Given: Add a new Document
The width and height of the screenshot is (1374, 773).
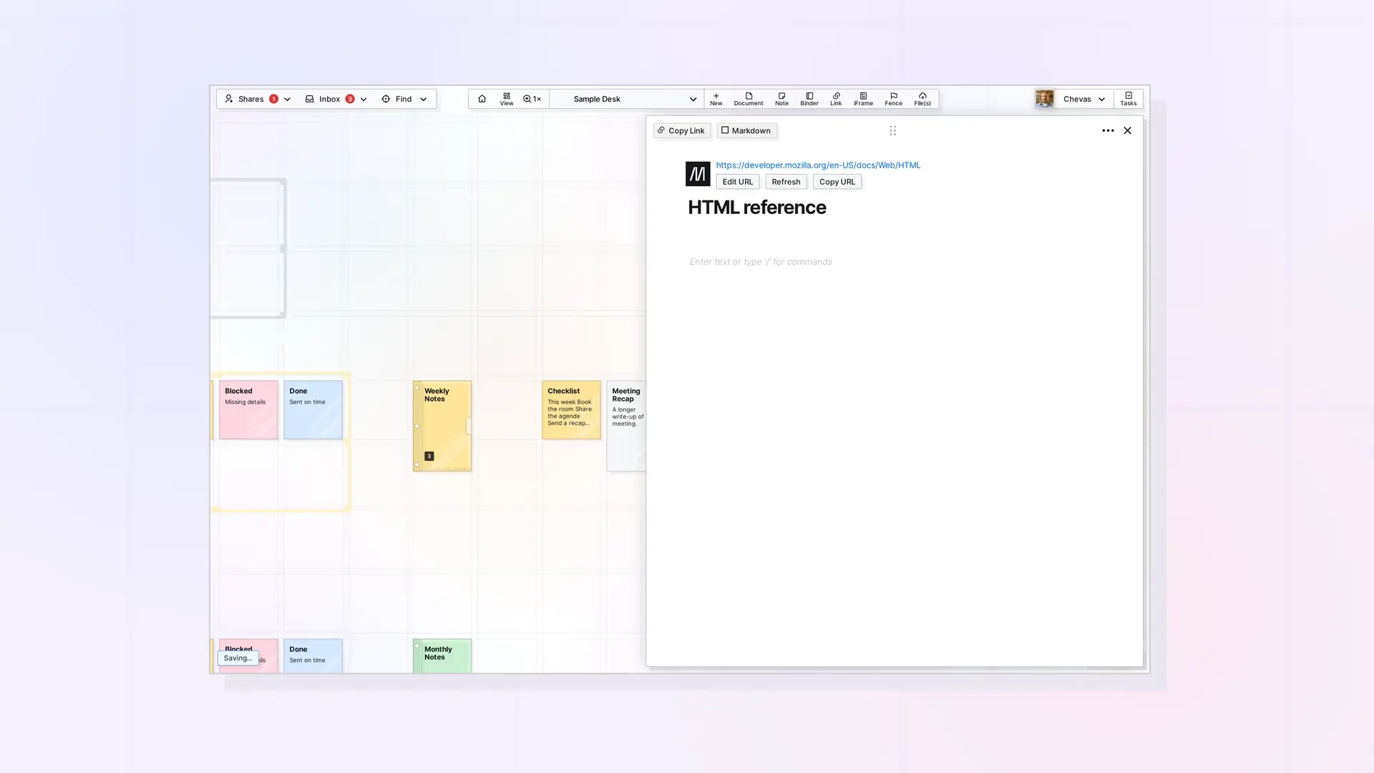Looking at the screenshot, I should pyautogui.click(x=749, y=99).
